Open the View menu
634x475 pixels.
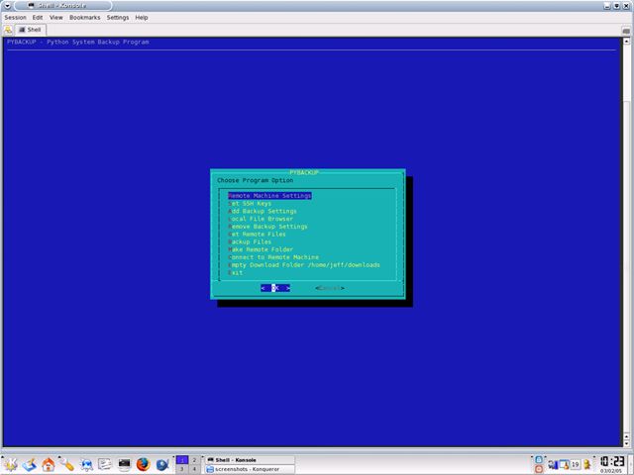pyautogui.click(x=56, y=18)
